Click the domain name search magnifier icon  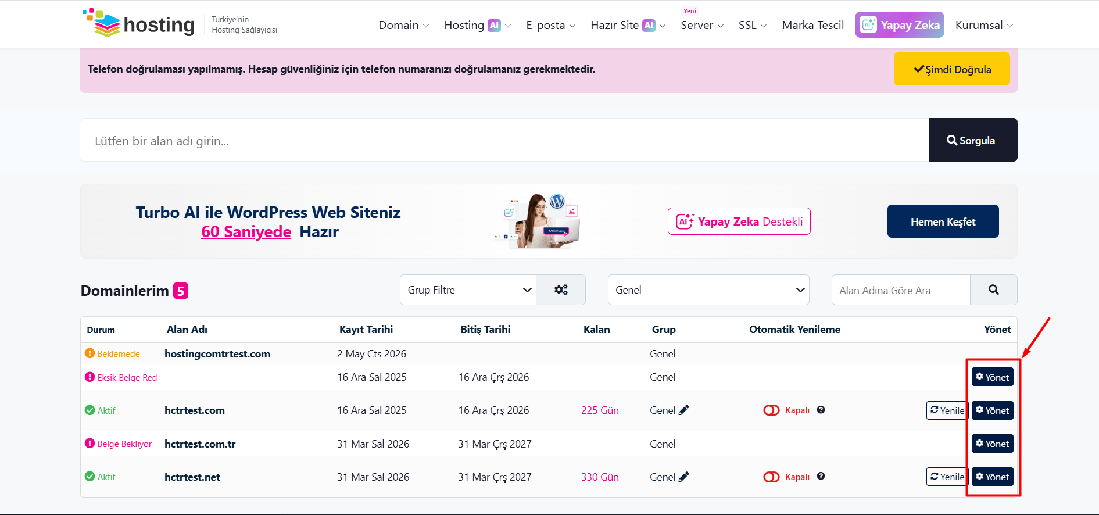[x=994, y=289]
